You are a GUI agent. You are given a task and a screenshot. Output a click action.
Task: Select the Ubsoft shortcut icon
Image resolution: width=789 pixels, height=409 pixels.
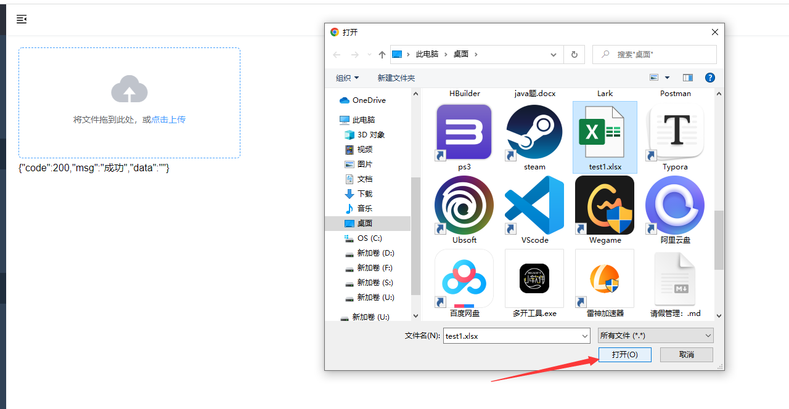point(464,205)
